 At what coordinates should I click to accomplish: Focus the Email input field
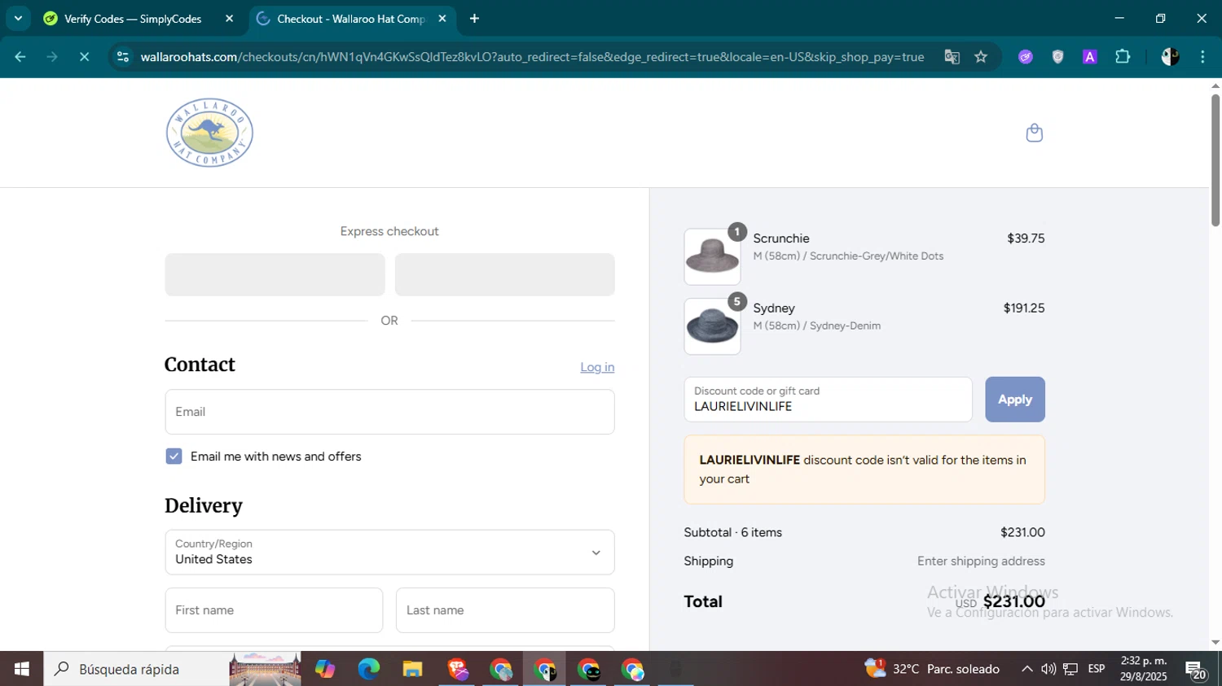[x=389, y=412]
